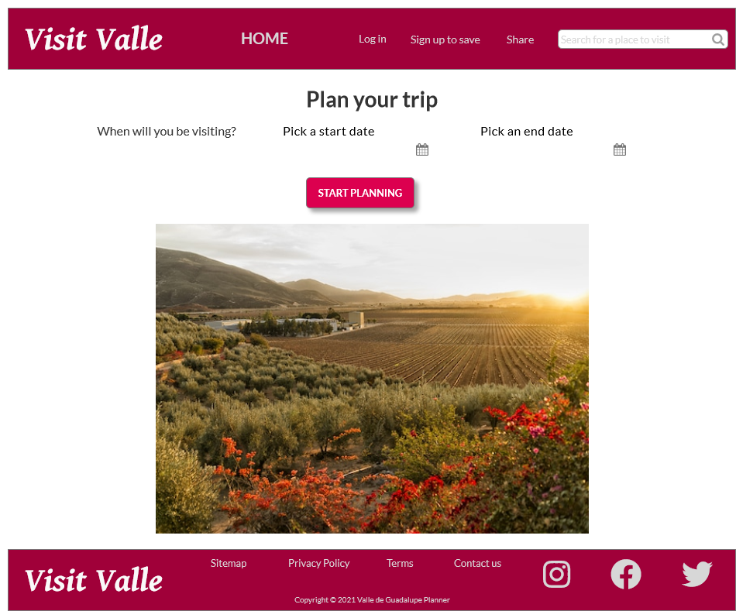Click the START PLANNING button
Image resolution: width=736 pixels, height=611 pixels.
click(360, 192)
